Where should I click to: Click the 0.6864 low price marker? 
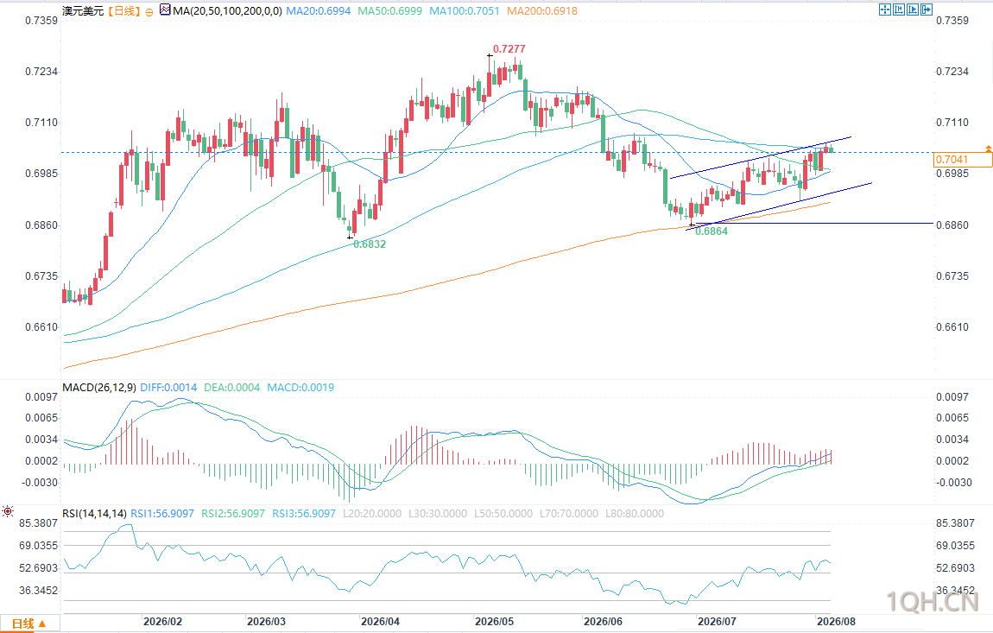(712, 231)
